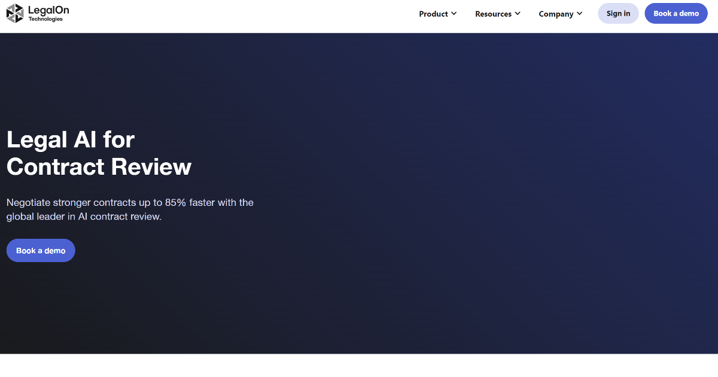Click the 85% faster subtext paragraph

[x=129, y=209]
